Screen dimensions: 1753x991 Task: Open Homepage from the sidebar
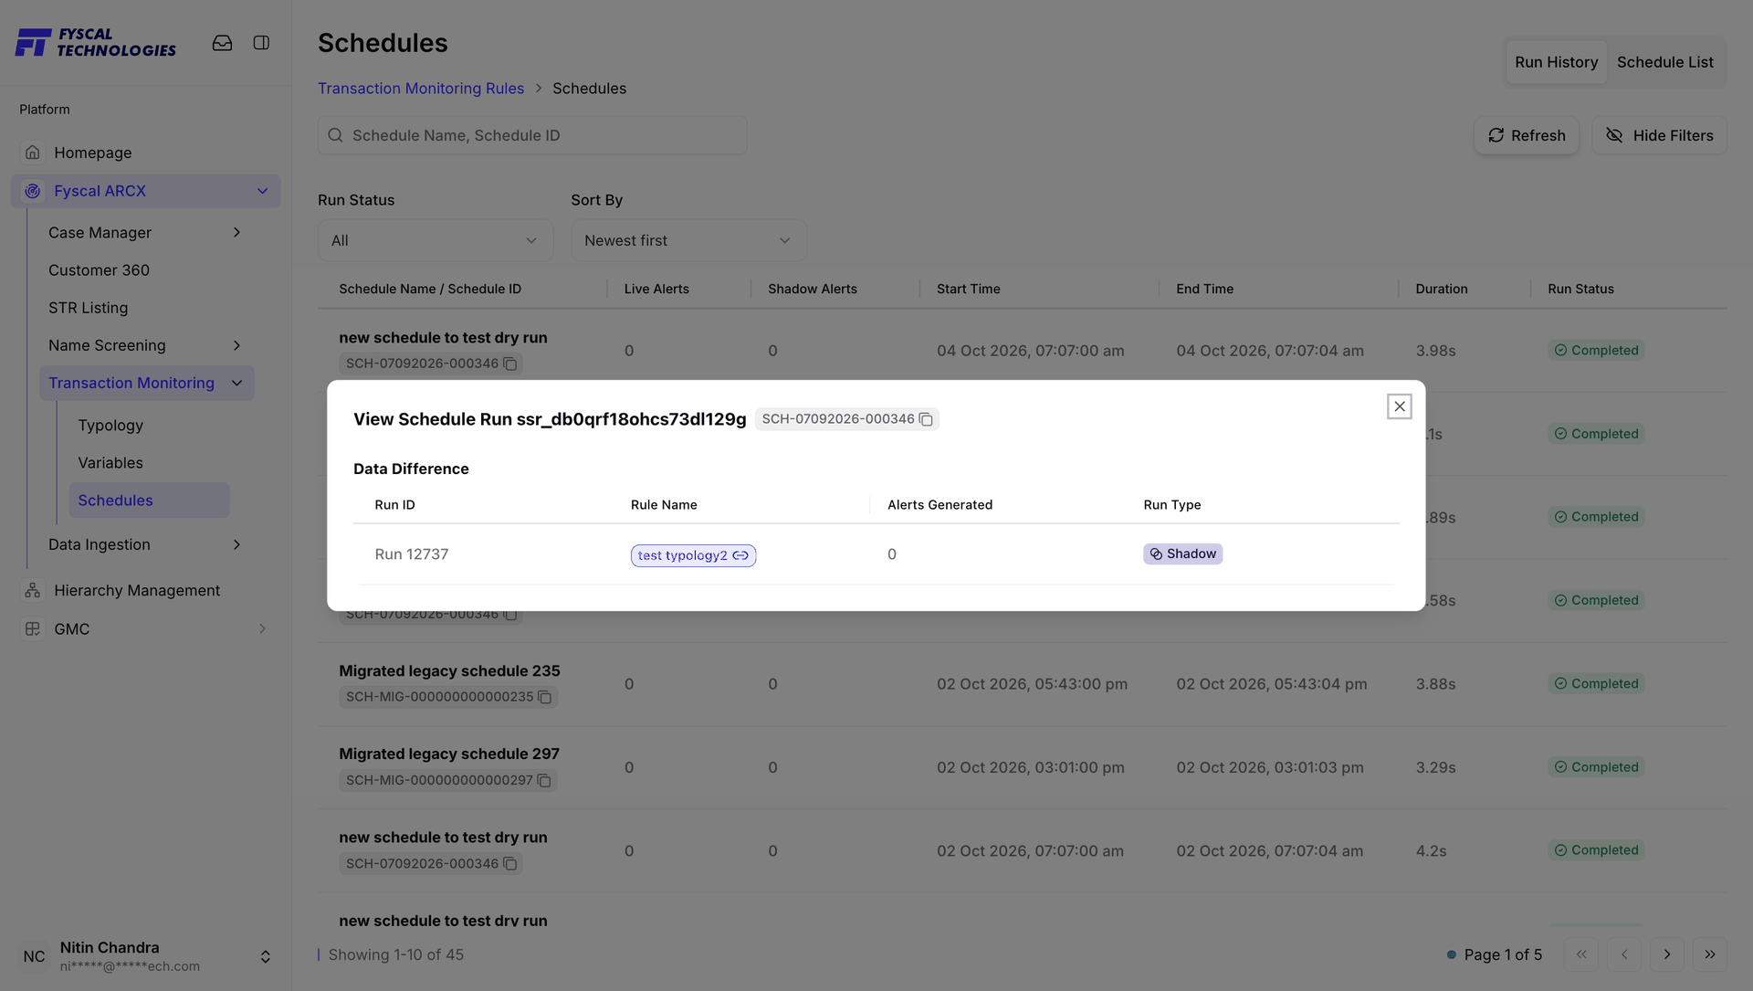click(x=92, y=153)
